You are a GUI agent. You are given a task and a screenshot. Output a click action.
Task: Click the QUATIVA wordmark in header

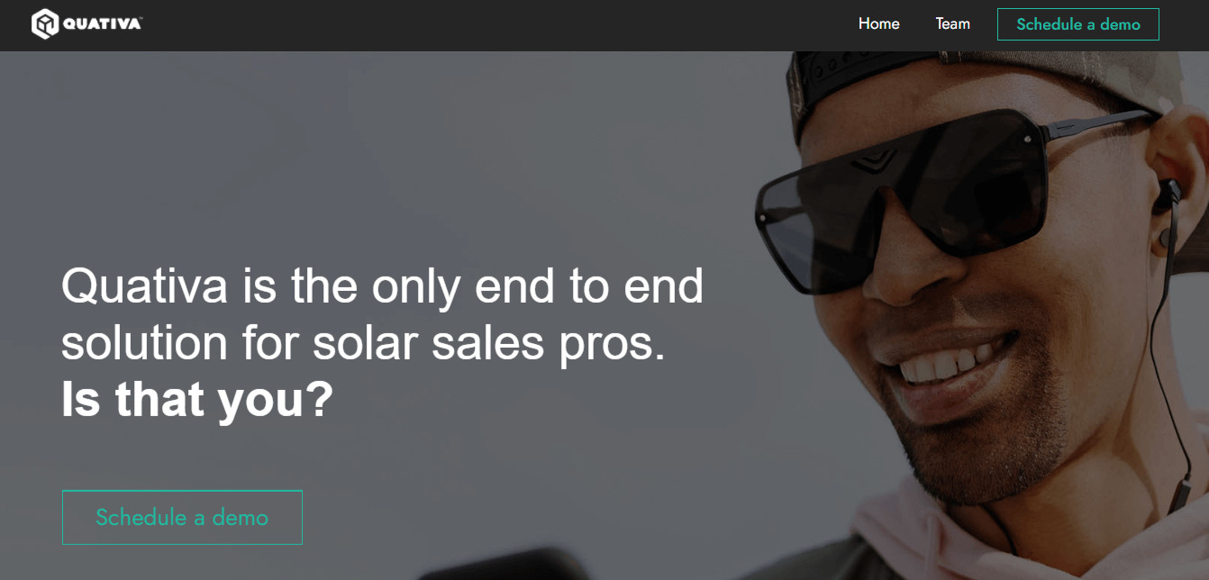(101, 25)
